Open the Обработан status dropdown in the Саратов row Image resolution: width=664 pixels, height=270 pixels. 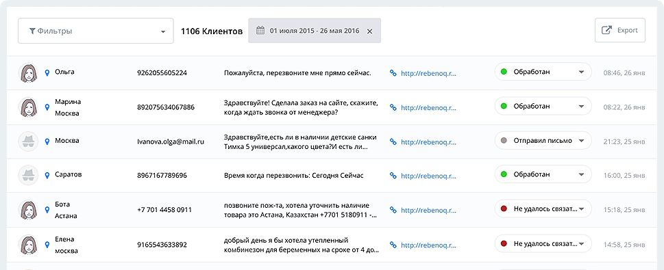pyautogui.click(x=543, y=174)
